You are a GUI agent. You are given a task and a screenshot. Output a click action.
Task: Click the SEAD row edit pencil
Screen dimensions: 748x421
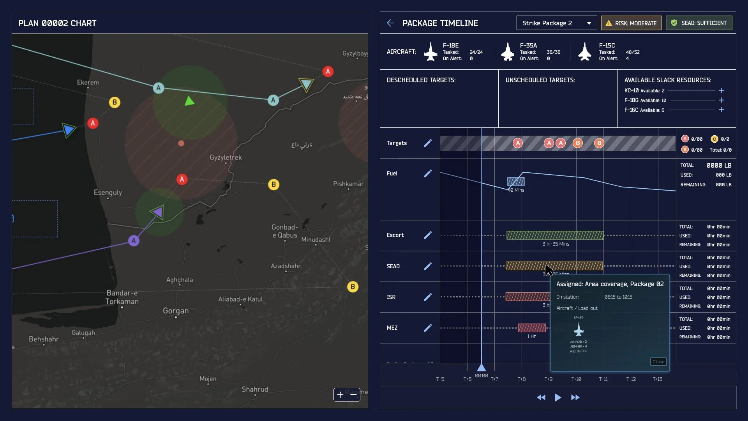coord(427,266)
